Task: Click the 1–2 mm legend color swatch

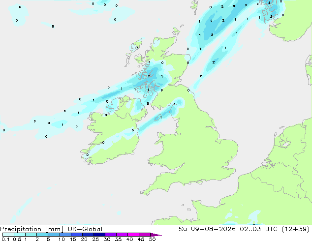Action: (x=31, y=235)
